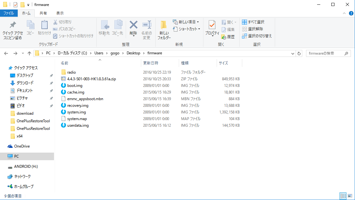Screen dimensions: 355x200
Task: Click gogo in address path
Action: 115,53
